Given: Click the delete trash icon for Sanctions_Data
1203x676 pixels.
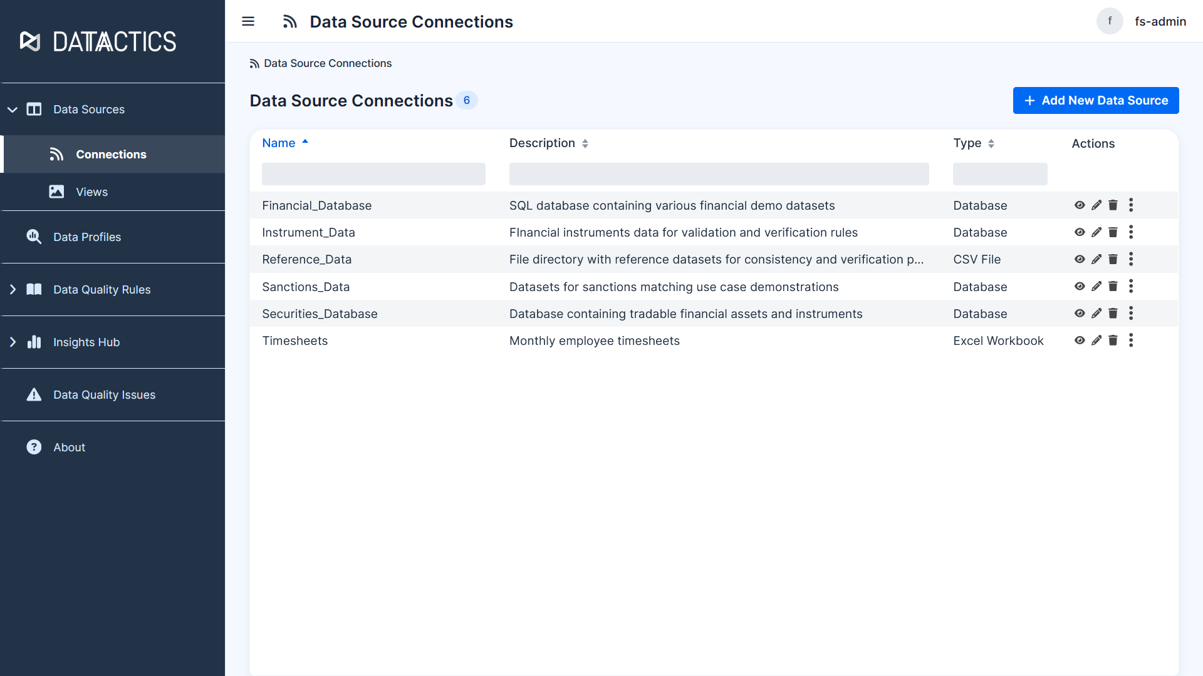Looking at the screenshot, I should pos(1113,286).
